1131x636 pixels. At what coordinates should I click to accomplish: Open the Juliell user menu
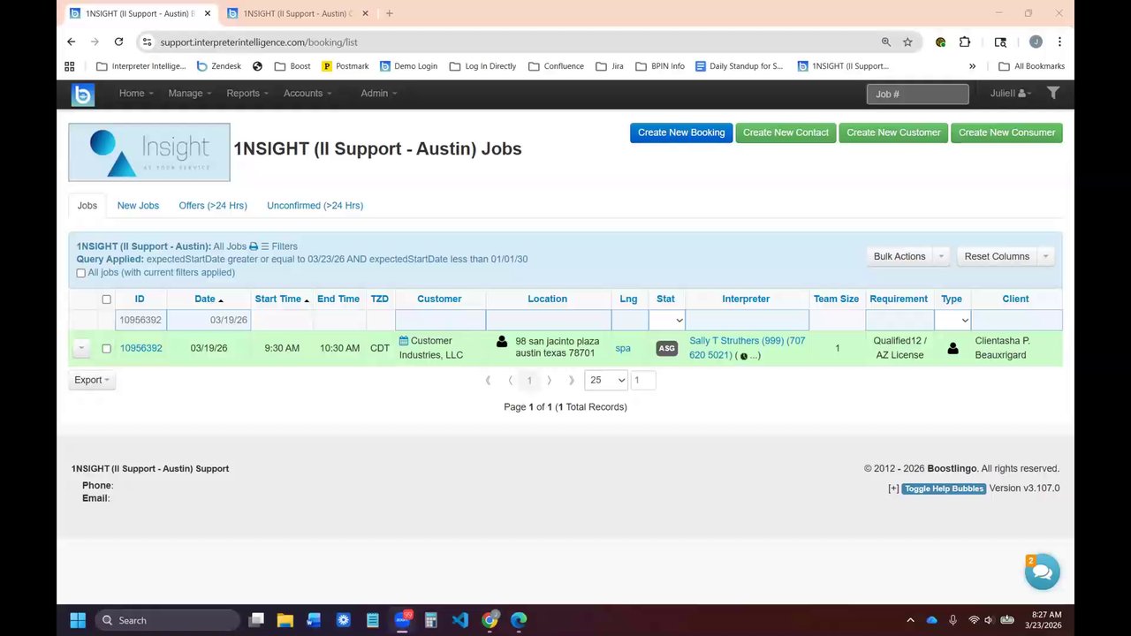click(x=1011, y=94)
